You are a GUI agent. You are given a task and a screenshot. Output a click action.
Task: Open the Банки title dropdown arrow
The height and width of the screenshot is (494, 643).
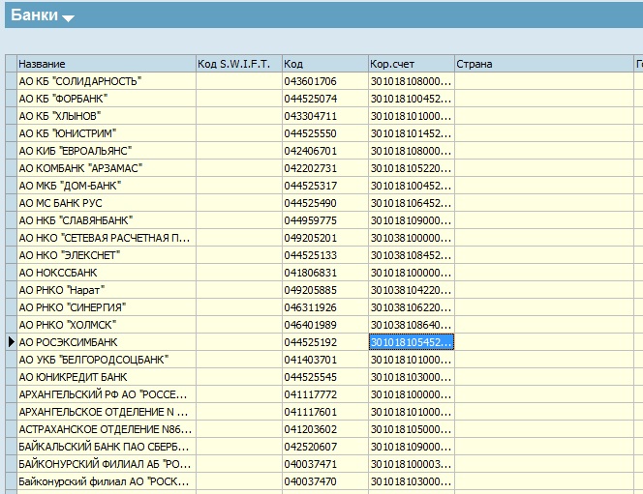point(68,18)
